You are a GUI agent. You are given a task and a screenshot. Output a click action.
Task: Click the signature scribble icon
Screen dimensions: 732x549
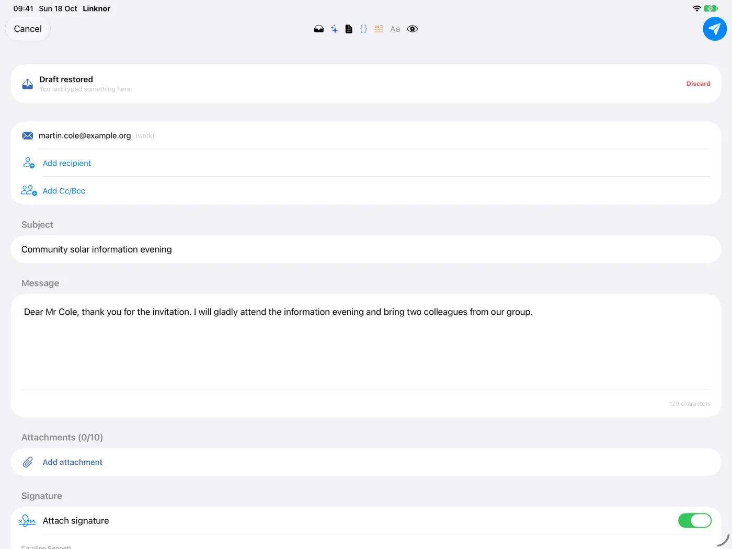pos(27,521)
